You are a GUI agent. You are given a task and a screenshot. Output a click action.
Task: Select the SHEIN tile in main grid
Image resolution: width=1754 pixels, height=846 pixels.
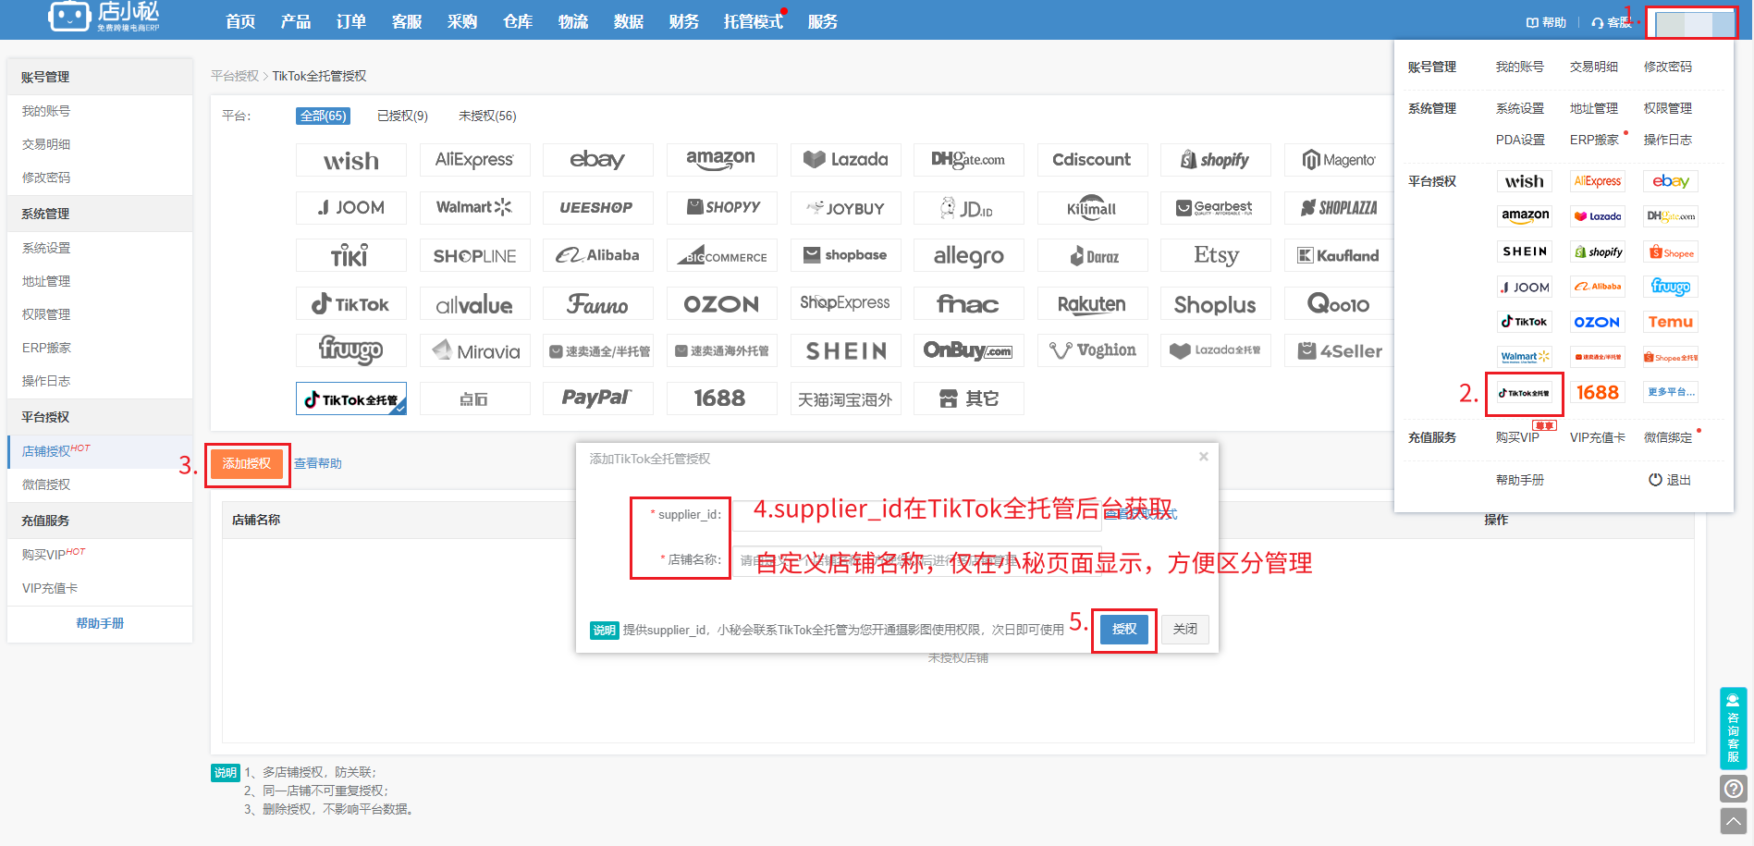point(845,350)
